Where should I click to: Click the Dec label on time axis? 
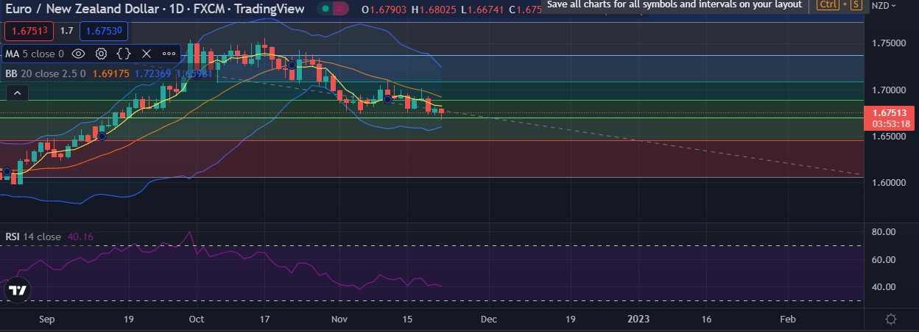[488, 319]
